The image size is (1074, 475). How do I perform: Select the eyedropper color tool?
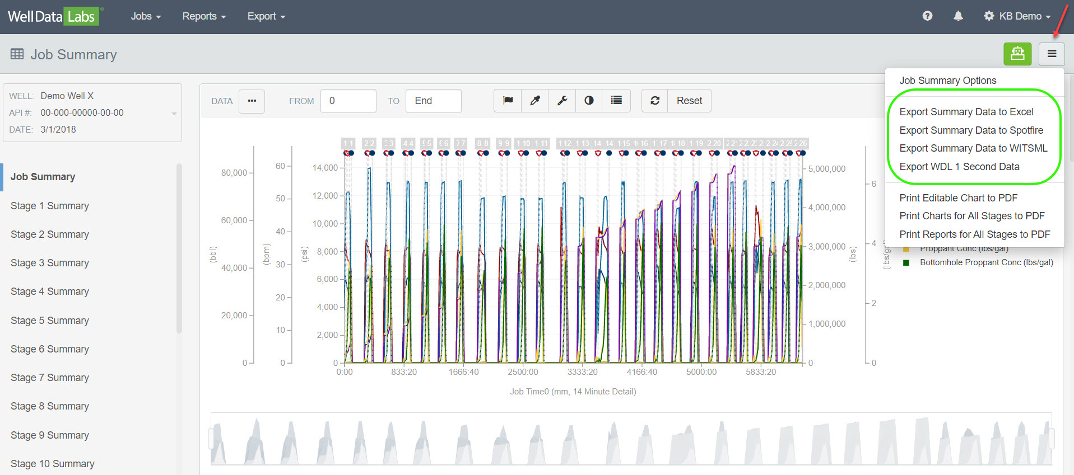[535, 101]
